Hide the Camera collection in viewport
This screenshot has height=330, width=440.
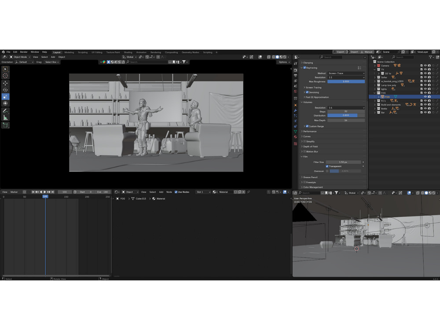(425, 66)
